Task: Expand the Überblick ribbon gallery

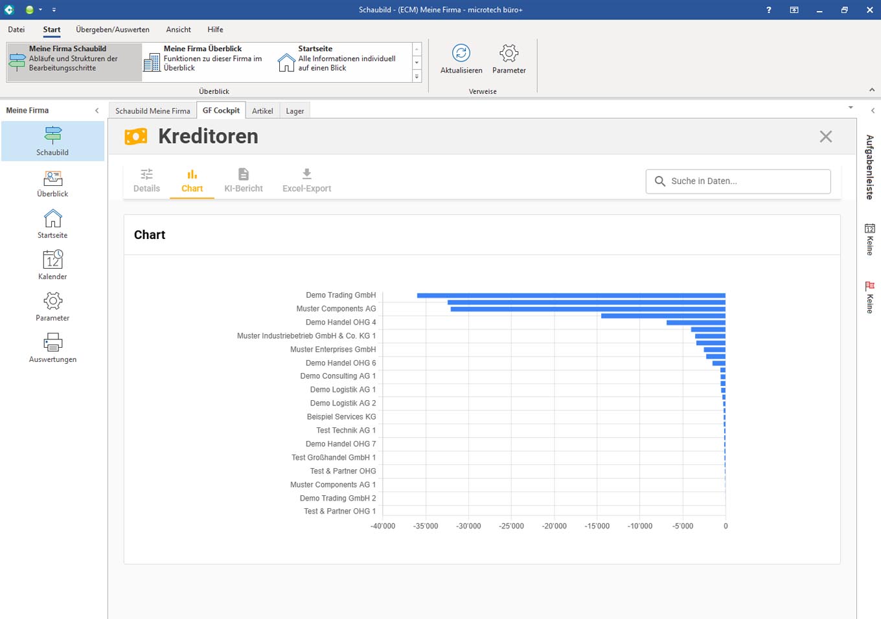Action: (x=417, y=76)
